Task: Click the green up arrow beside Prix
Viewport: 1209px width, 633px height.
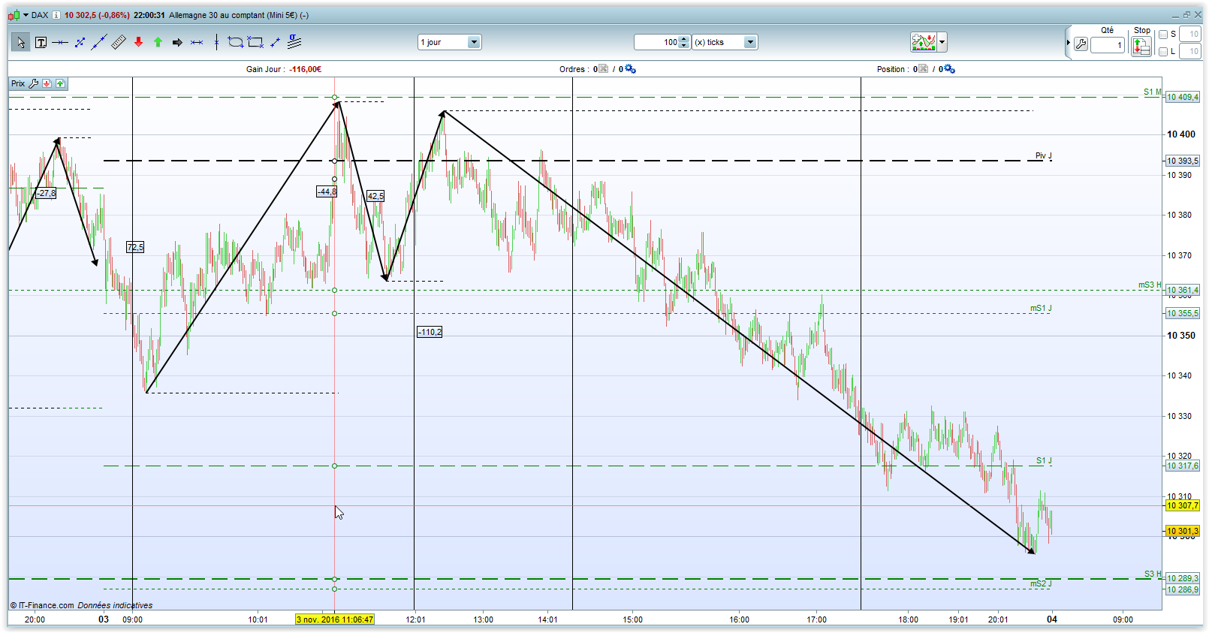Action: point(60,83)
